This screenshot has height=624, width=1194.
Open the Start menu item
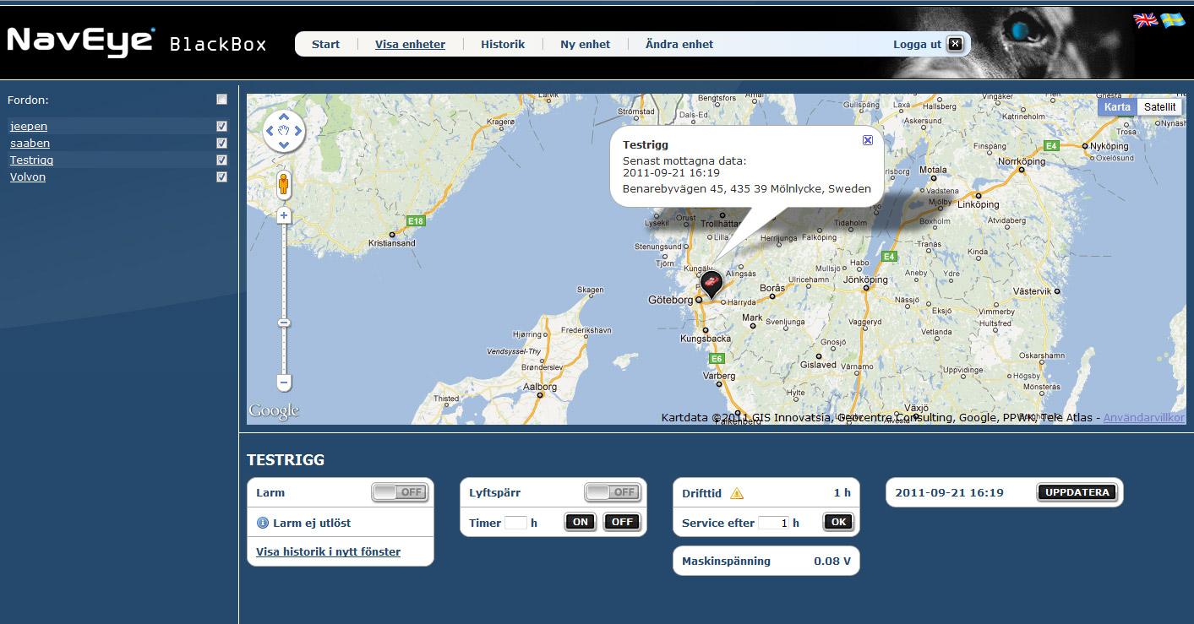(x=325, y=44)
